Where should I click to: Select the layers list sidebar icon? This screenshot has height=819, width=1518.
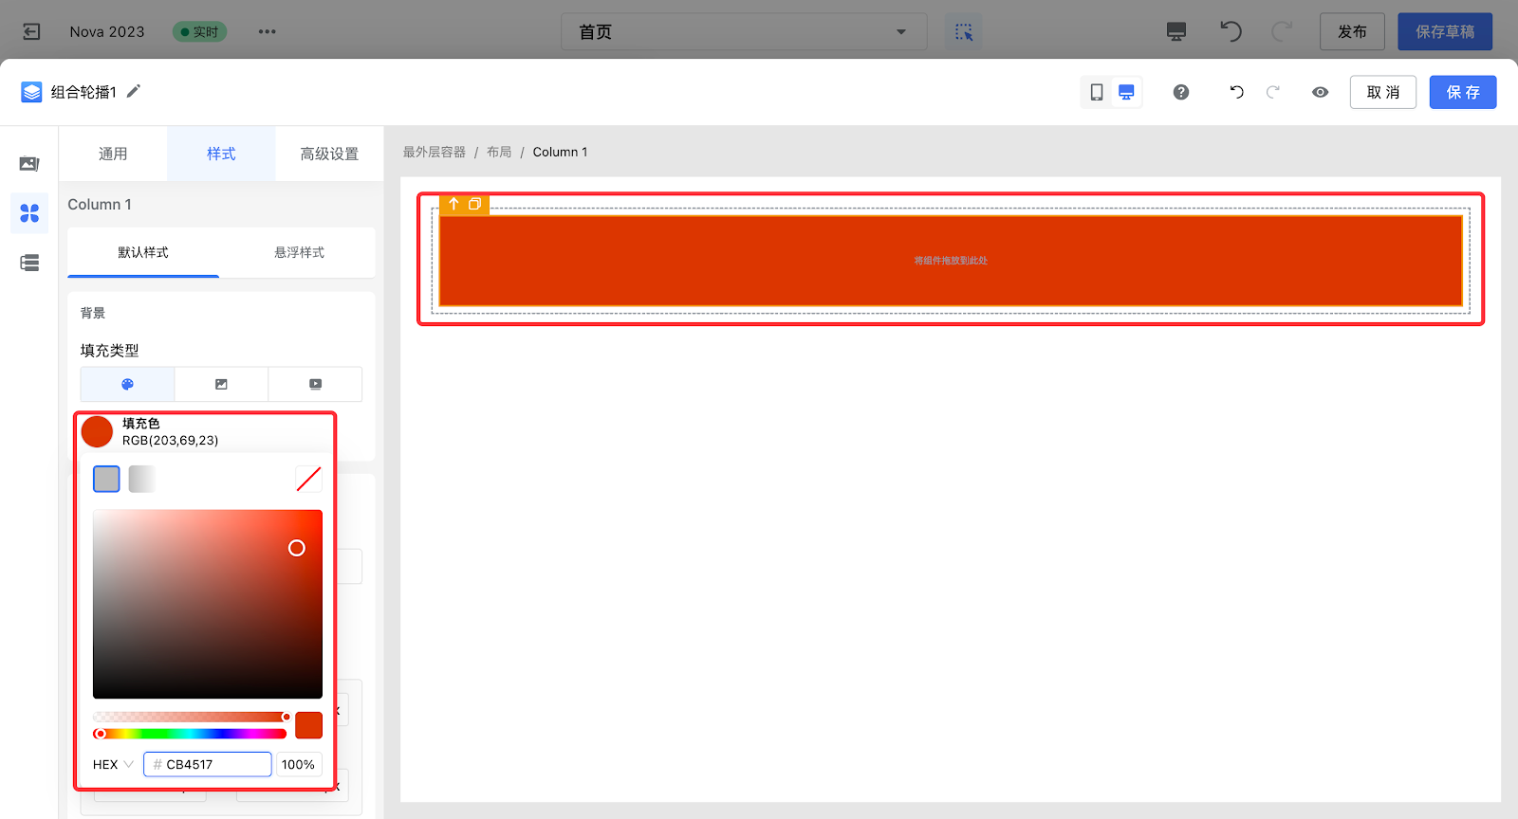pyautogui.click(x=29, y=263)
